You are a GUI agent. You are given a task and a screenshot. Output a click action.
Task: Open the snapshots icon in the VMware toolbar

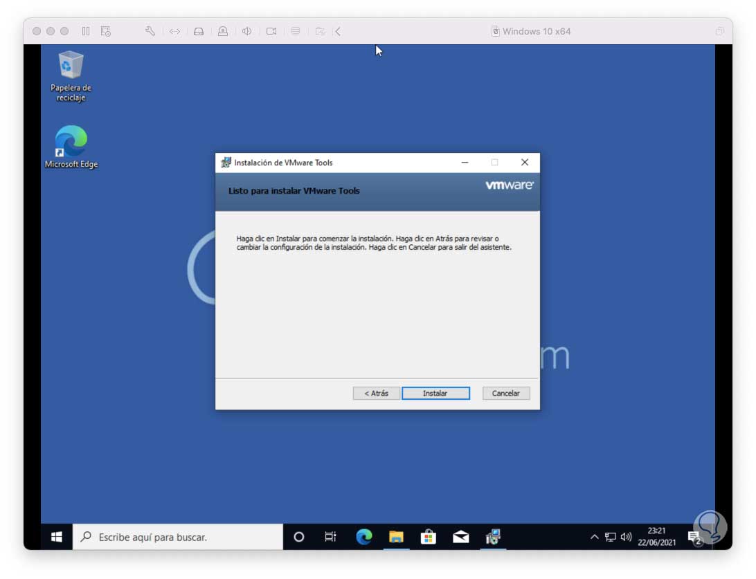tap(106, 31)
